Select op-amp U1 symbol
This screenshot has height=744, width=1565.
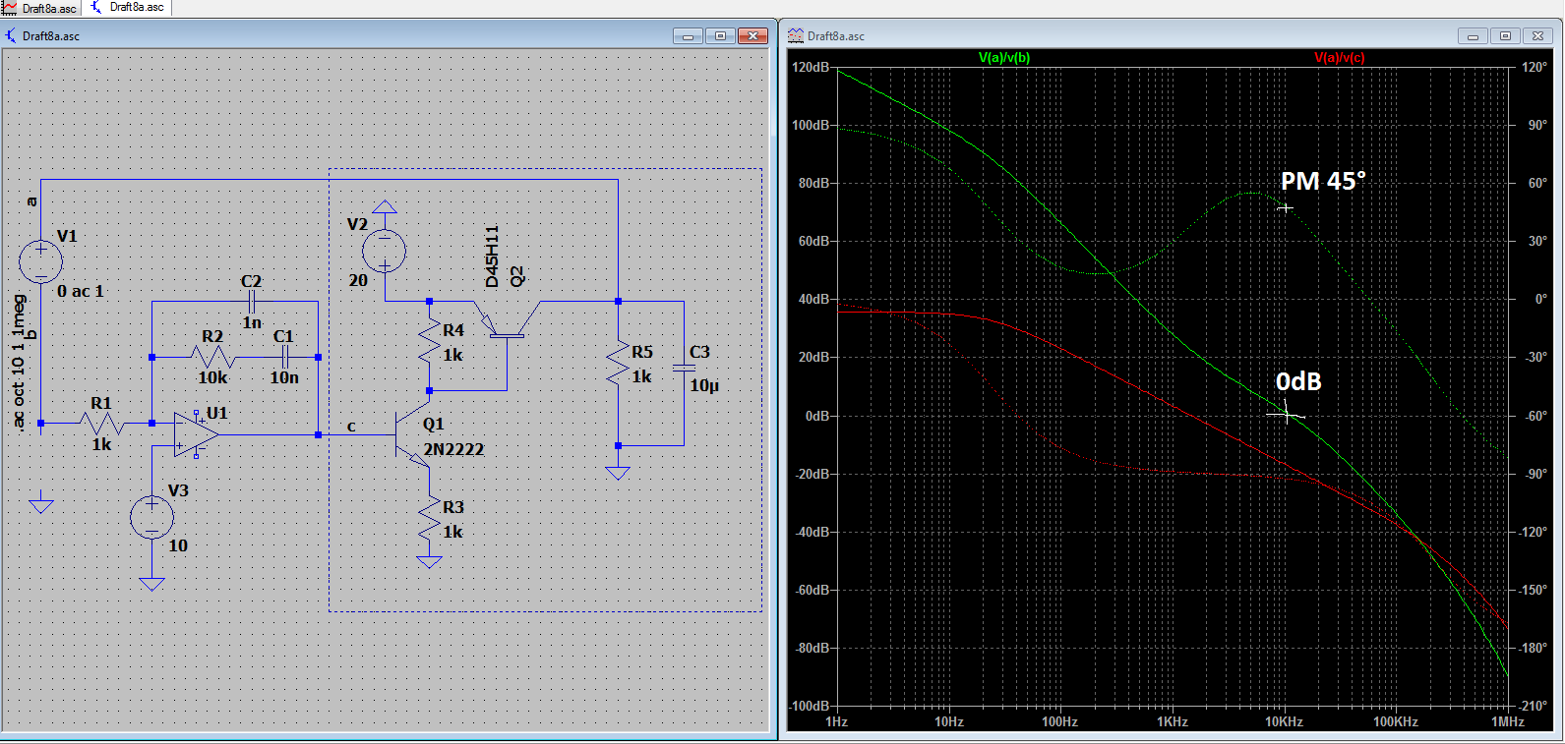196,434
